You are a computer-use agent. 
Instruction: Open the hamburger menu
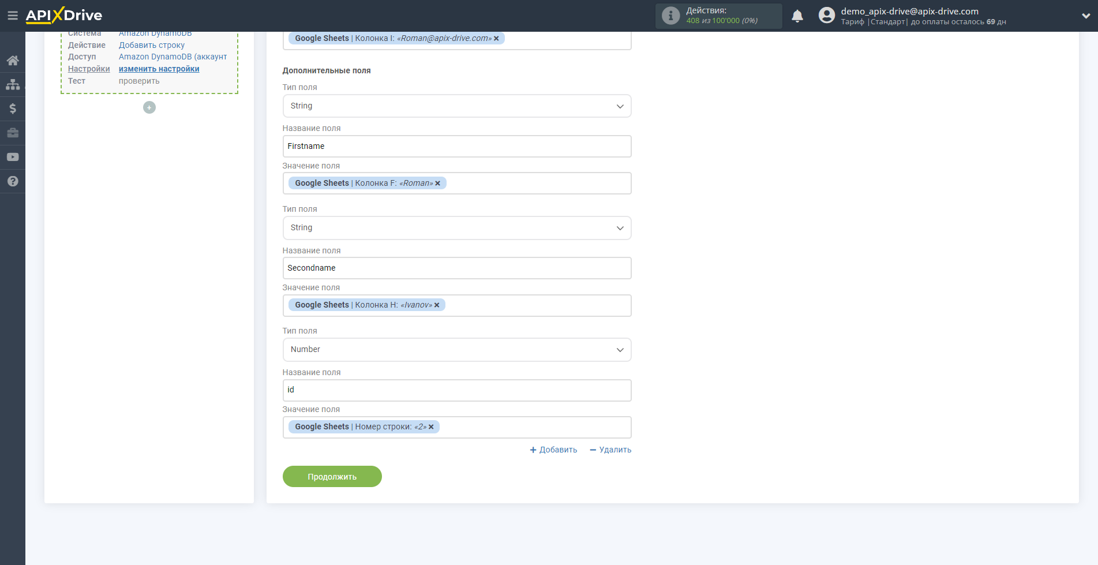tap(12, 16)
